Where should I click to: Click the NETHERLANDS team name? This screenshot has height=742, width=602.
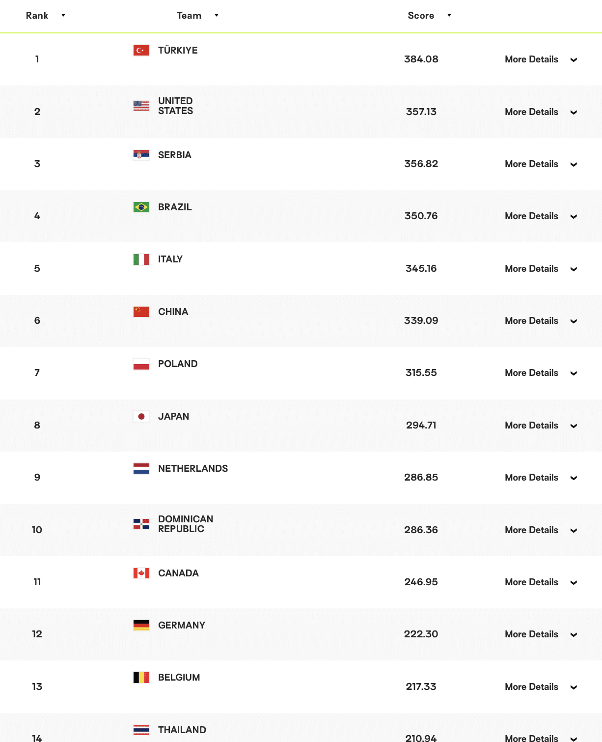click(x=193, y=469)
